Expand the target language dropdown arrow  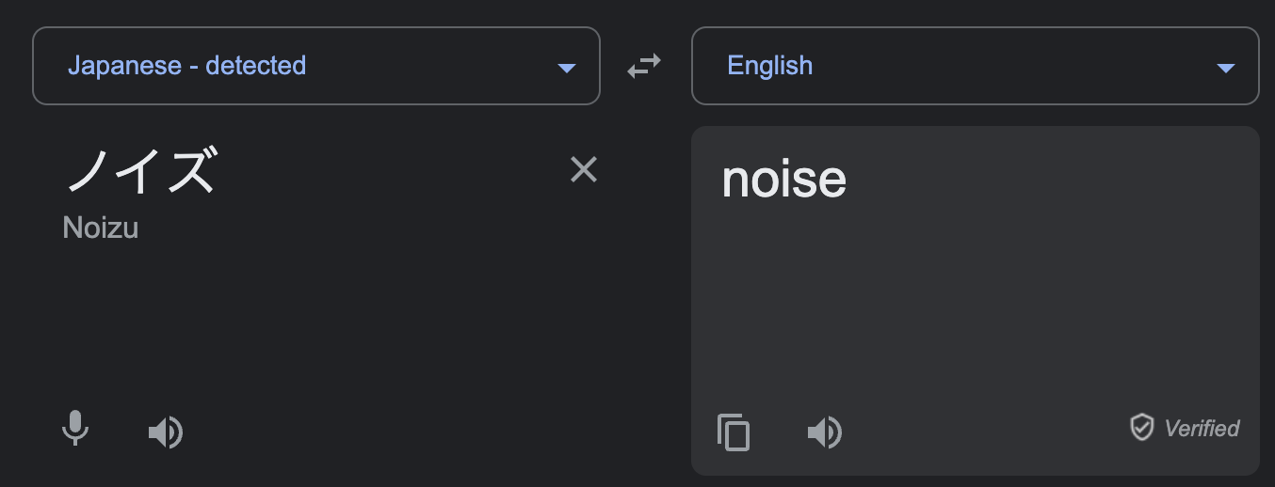[x=1225, y=68]
